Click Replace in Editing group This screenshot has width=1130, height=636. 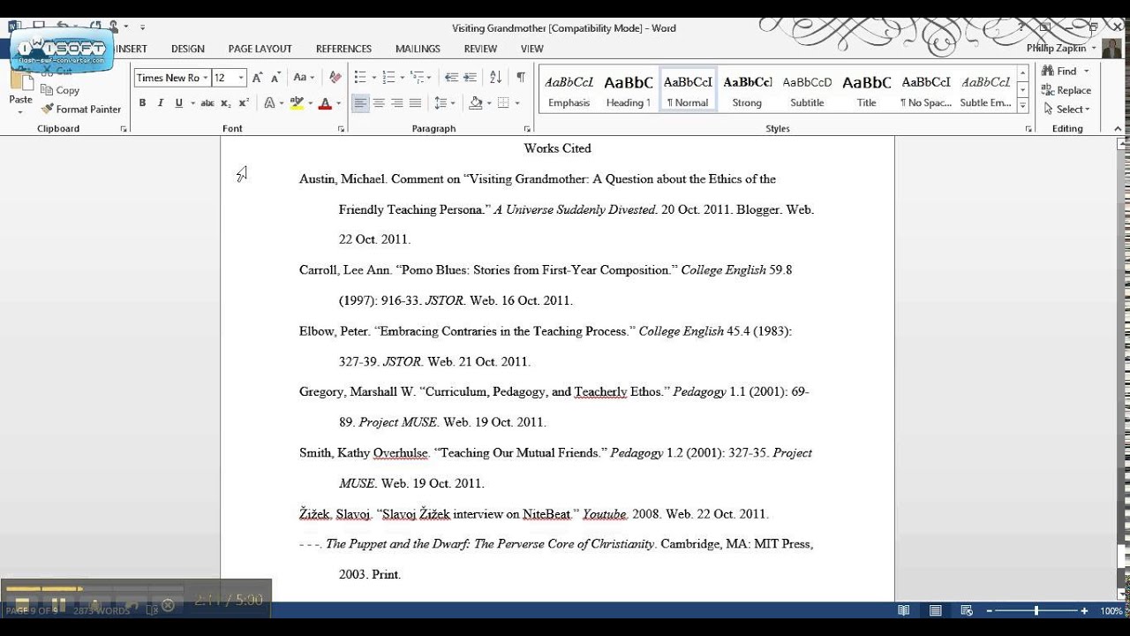[1066, 90]
